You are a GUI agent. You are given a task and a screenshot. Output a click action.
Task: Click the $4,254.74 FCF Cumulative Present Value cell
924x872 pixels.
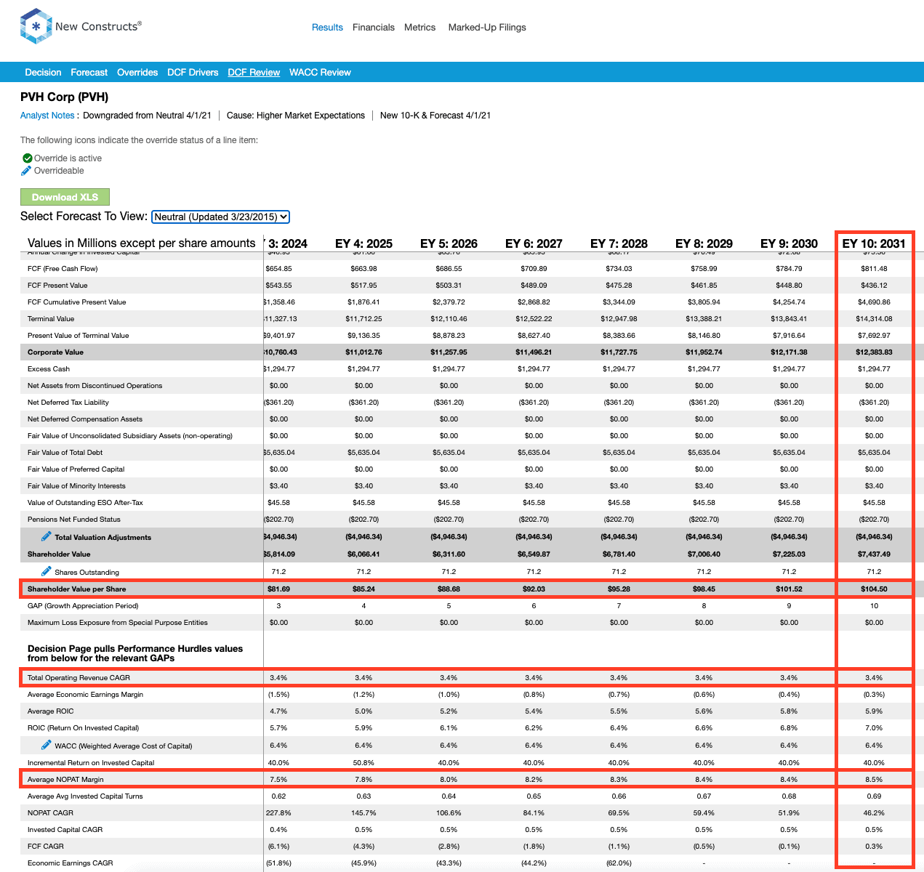coord(789,302)
